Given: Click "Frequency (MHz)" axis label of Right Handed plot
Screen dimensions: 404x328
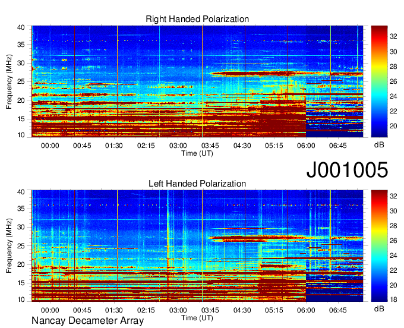Looking at the screenshot, I should click(x=9, y=81).
